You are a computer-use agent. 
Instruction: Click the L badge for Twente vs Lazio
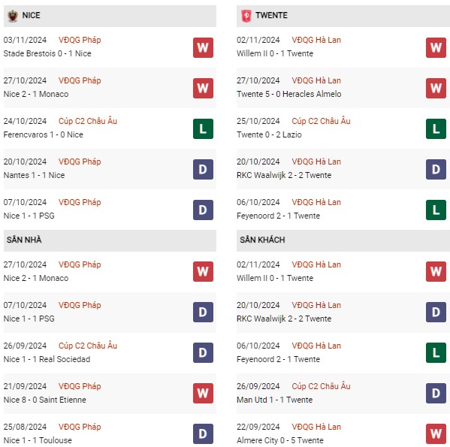(x=436, y=128)
